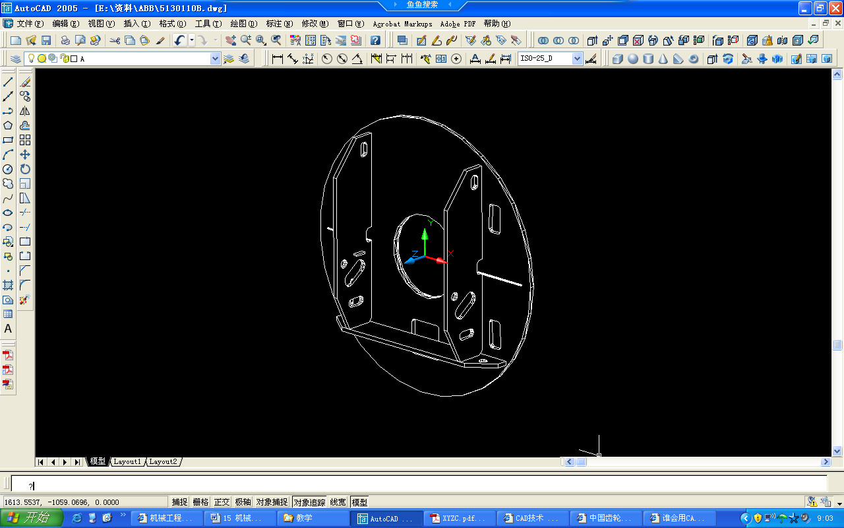Select the Polygon draw tool
Viewport: 844px width, 528px height.
(x=8, y=125)
